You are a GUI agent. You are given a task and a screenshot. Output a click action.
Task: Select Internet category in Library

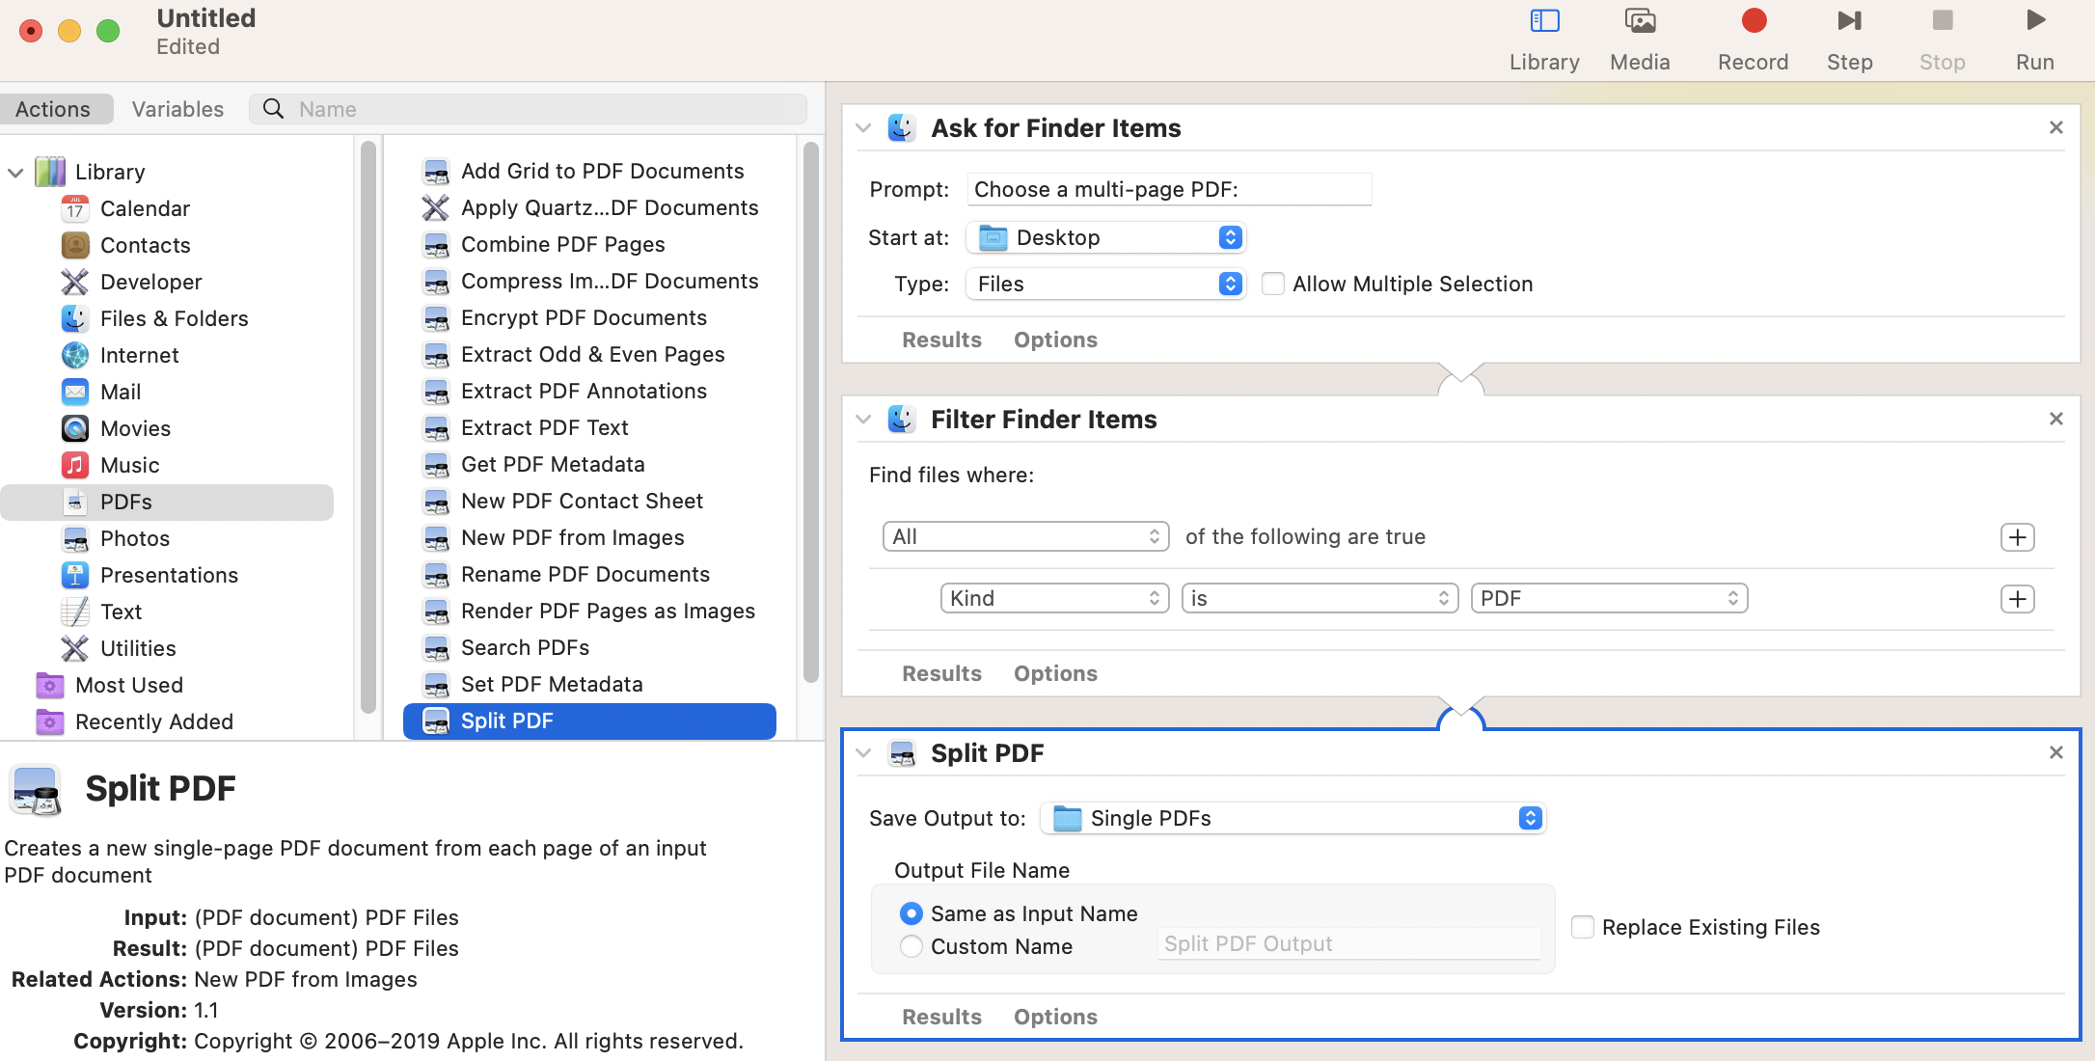coord(139,355)
